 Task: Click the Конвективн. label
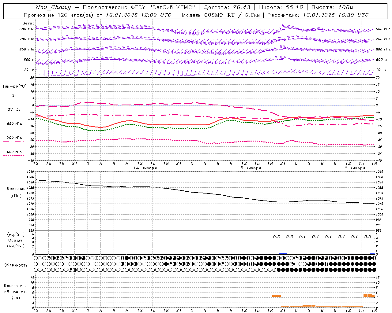(16, 286)
